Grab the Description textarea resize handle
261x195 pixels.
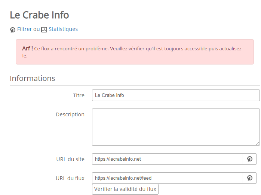tap(257, 143)
